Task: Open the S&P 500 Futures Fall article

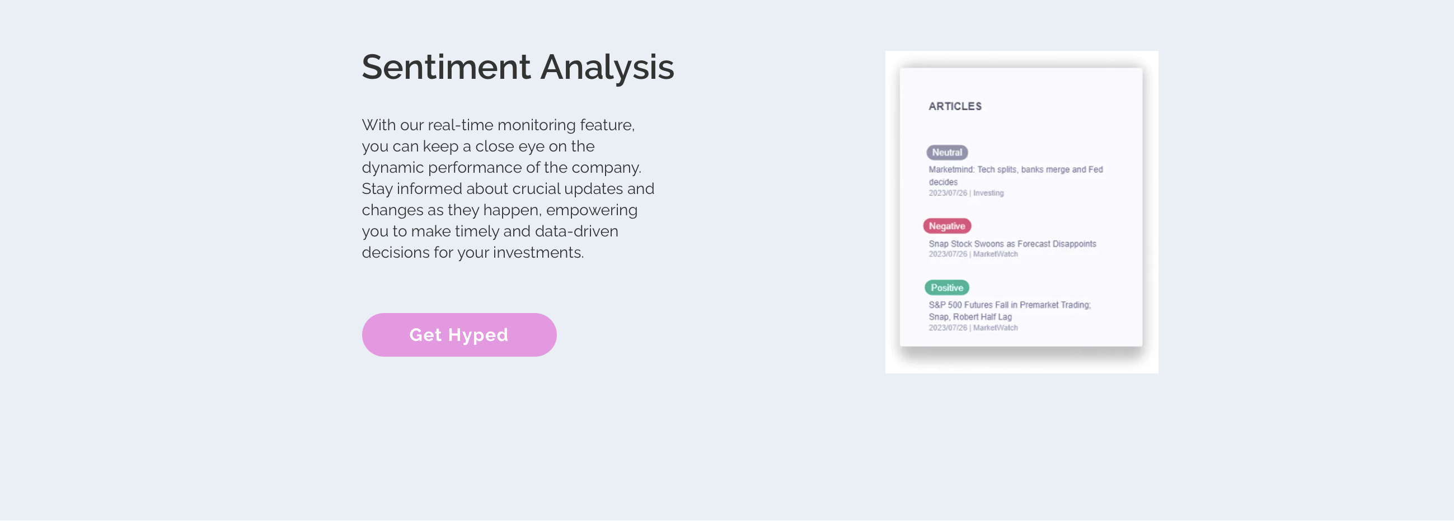Action: pos(1009,305)
